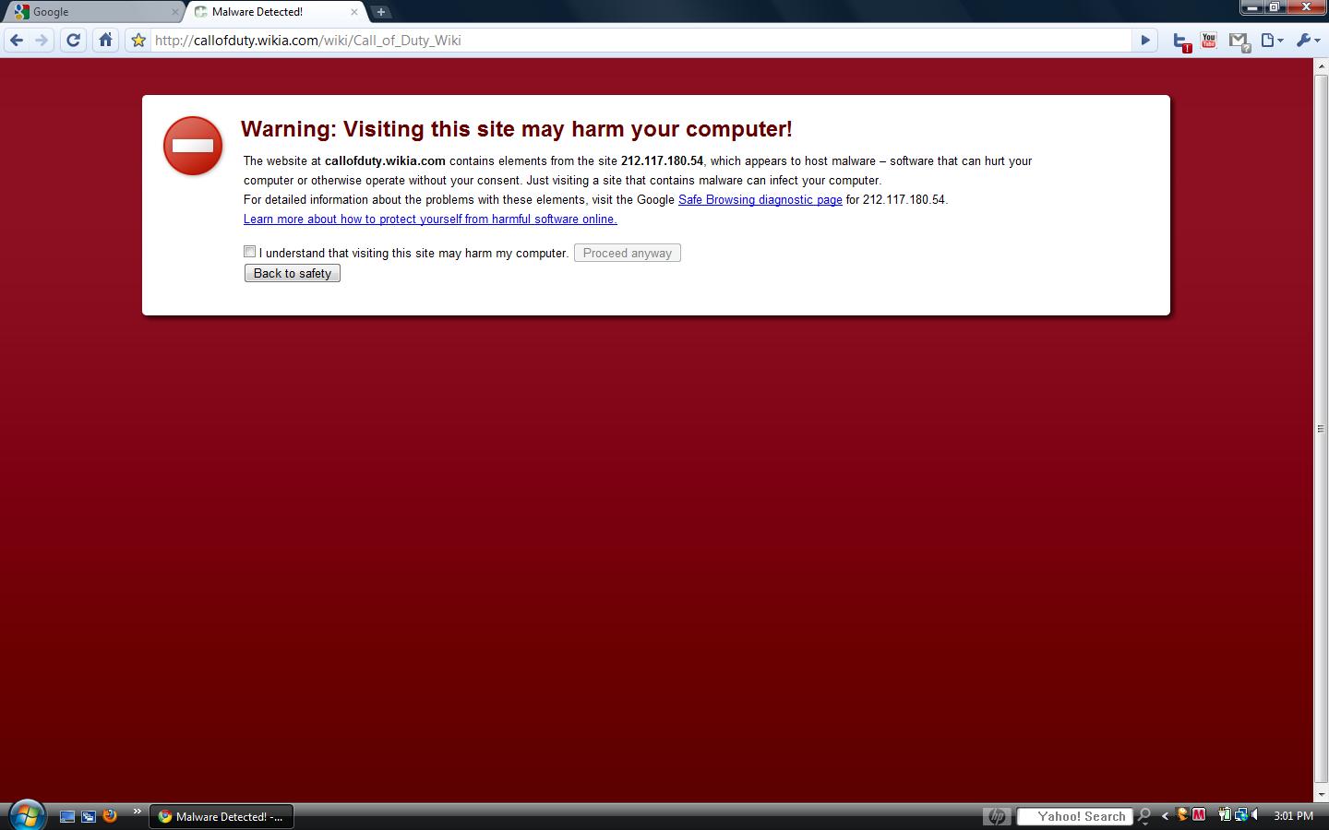The height and width of the screenshot is (830, 1329).
Task: Focus the address bar URL field
Action: point(641,41)
